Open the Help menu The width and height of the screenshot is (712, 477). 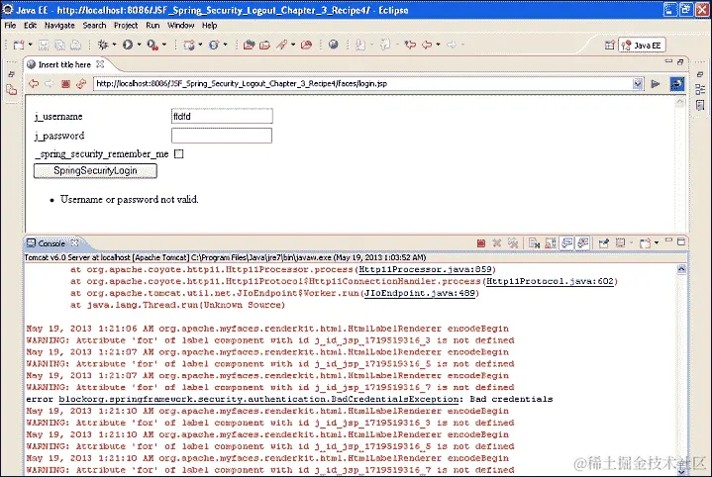tap(209, 26)
